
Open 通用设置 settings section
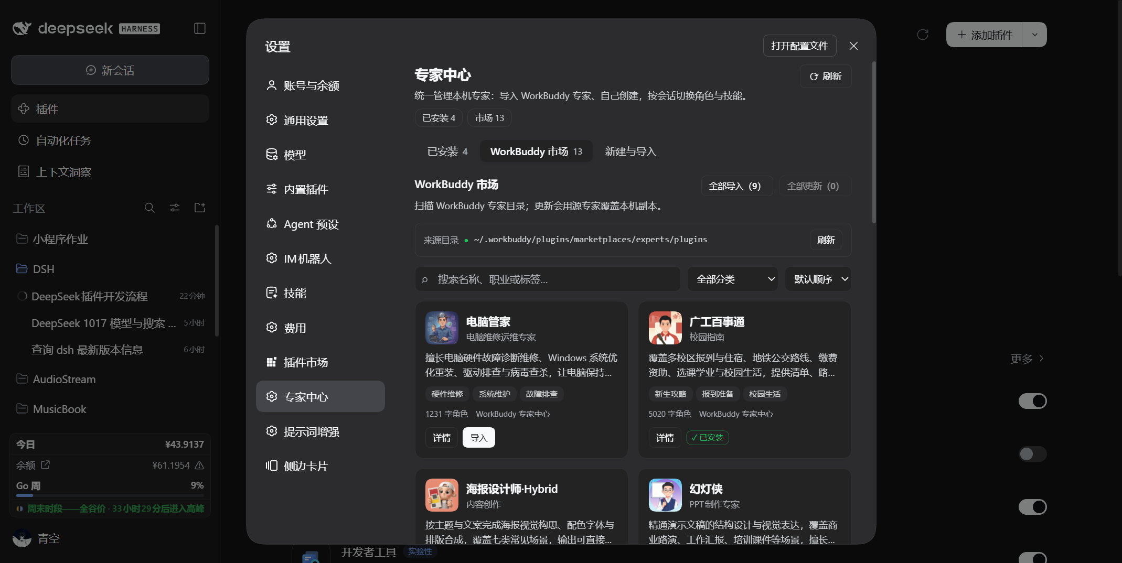tap(320, 120)
